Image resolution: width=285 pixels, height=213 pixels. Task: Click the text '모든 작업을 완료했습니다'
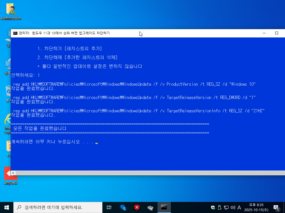(x=40, y=128)
